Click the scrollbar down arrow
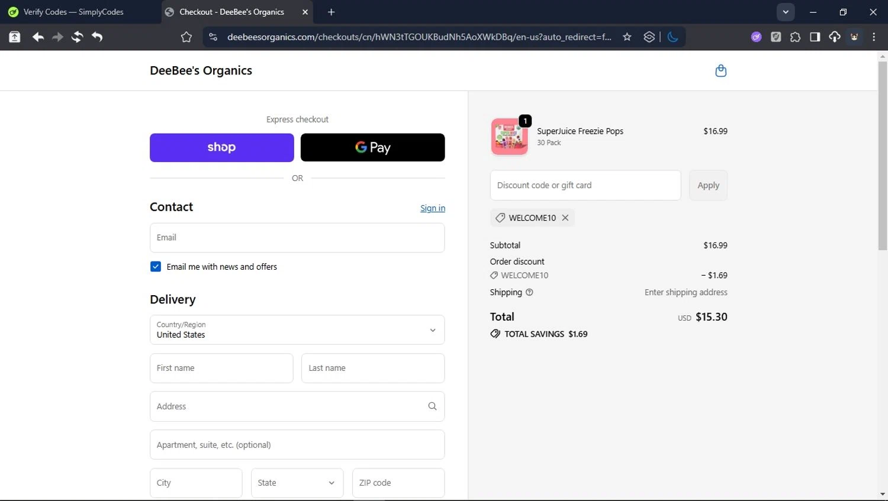Screen dimensions: 888x501 pyautogui.click(x=883, y=494)
